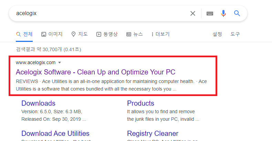Open the Products sitelink
The image size is (272, 141).
point(140,103)
